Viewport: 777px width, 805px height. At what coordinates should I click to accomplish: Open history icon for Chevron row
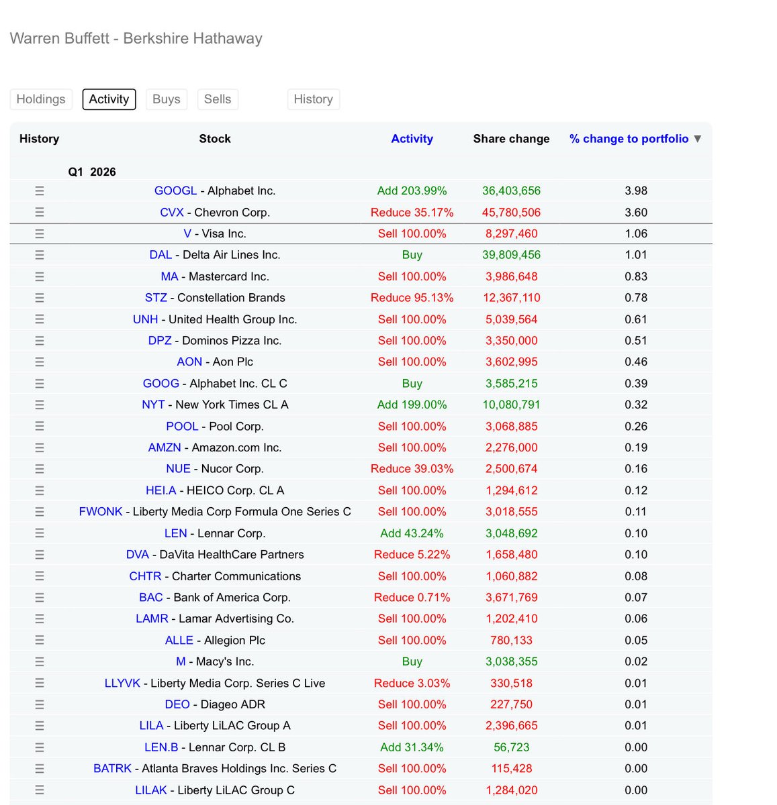40,213
